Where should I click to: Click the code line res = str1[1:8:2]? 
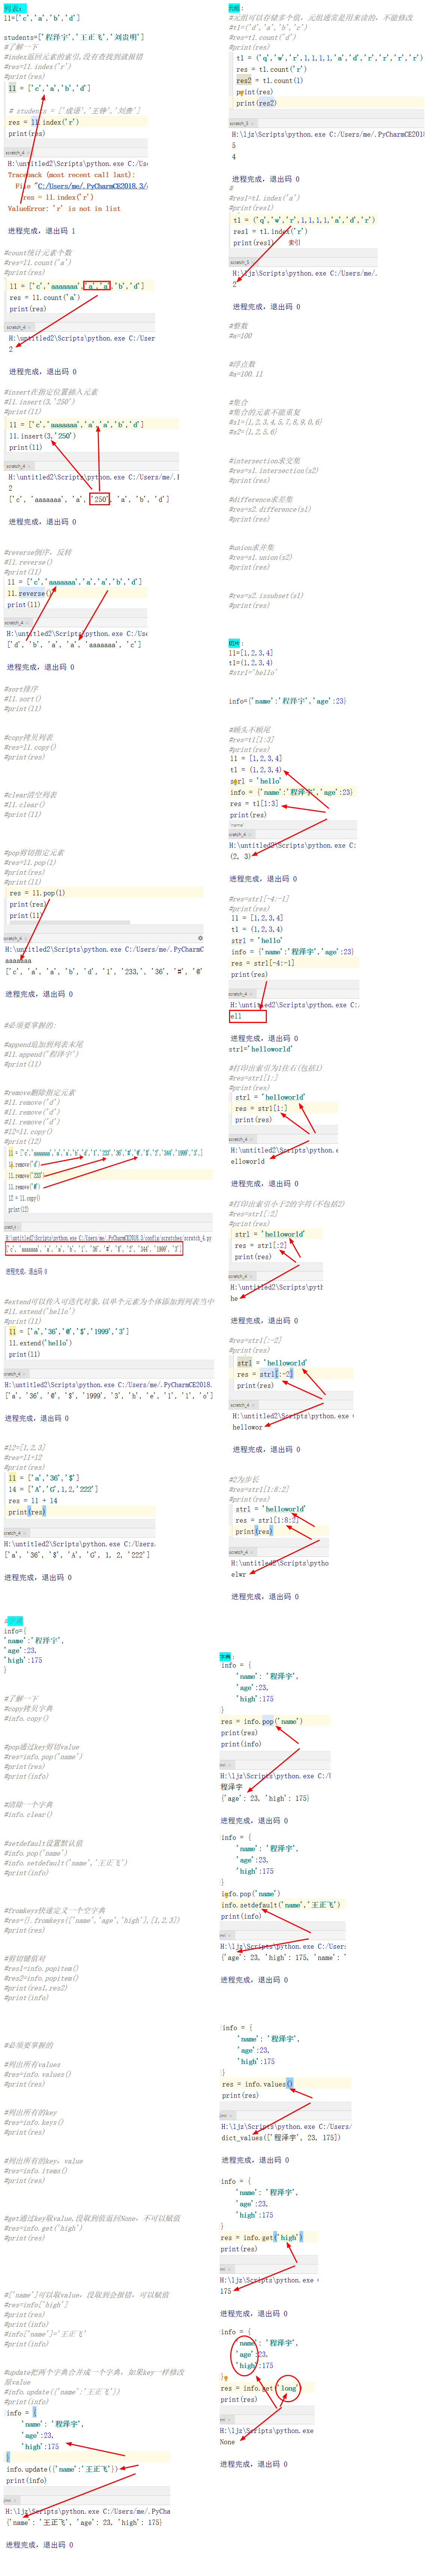click(x=267, y=1520)
